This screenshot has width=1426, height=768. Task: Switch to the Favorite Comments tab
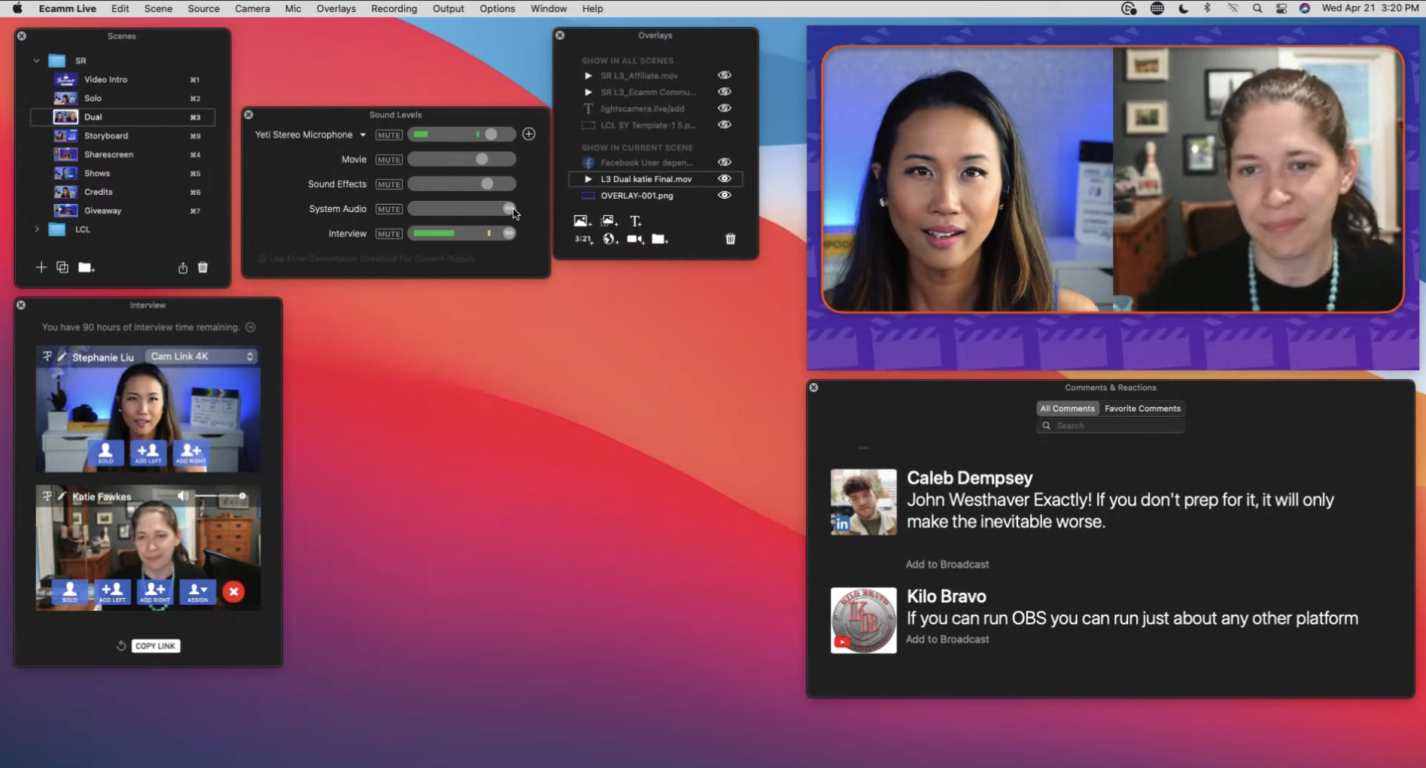(x=1142, y=408)
